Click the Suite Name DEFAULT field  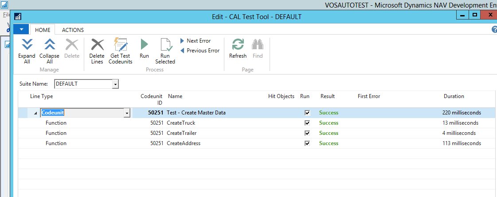tap(83, 84)
